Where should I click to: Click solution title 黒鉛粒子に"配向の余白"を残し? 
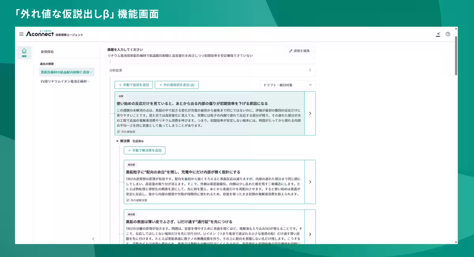click(x=183, y=172)
